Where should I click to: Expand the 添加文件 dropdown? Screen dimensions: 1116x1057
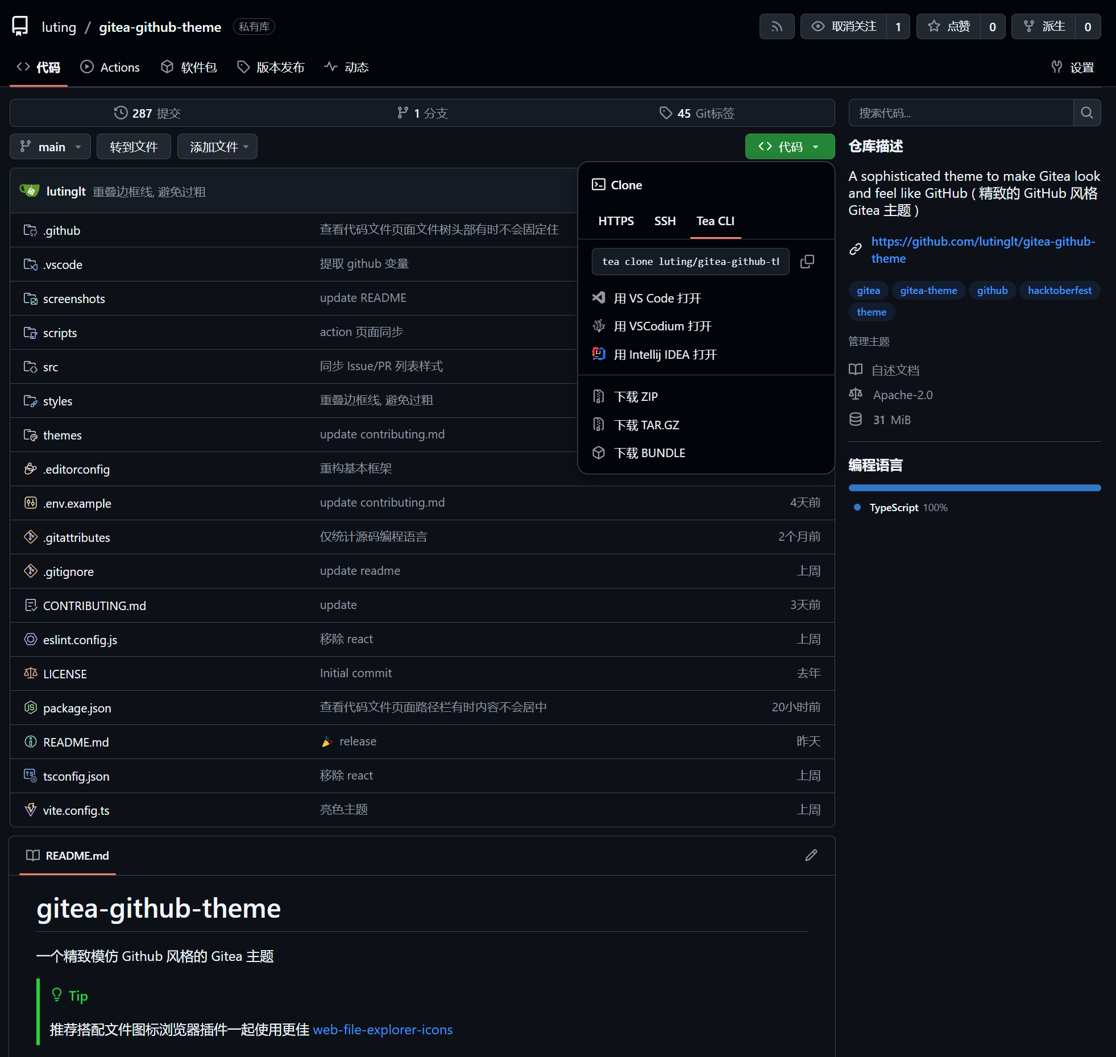(217, 147)
